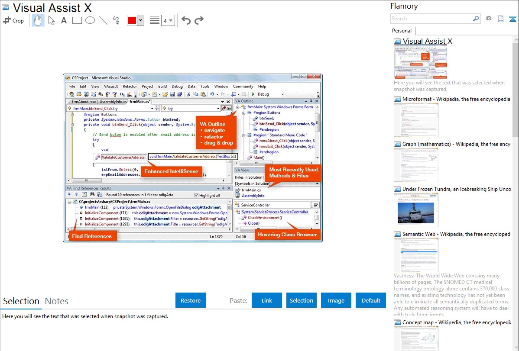Image resolution: width=519 pixels, height=351 pixels.
Task: Click the icebreaking ship snapshot thumbnail
Action: (416, 210)
